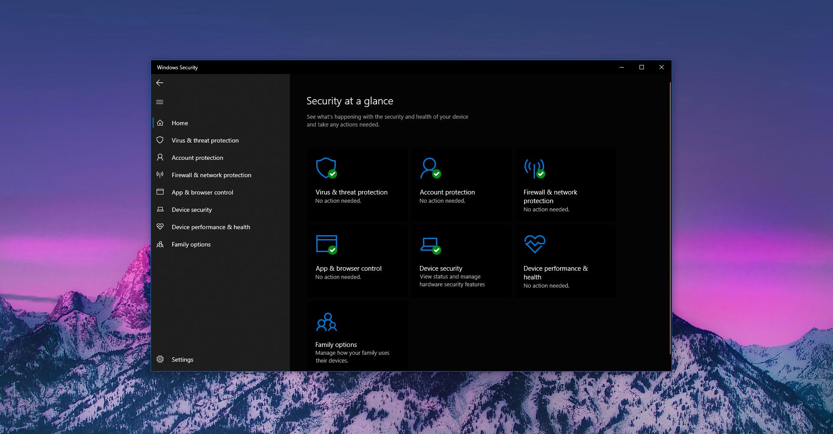Open the Device security tile title
Viewport: 833px width, 434px height.
coord(441,269)
